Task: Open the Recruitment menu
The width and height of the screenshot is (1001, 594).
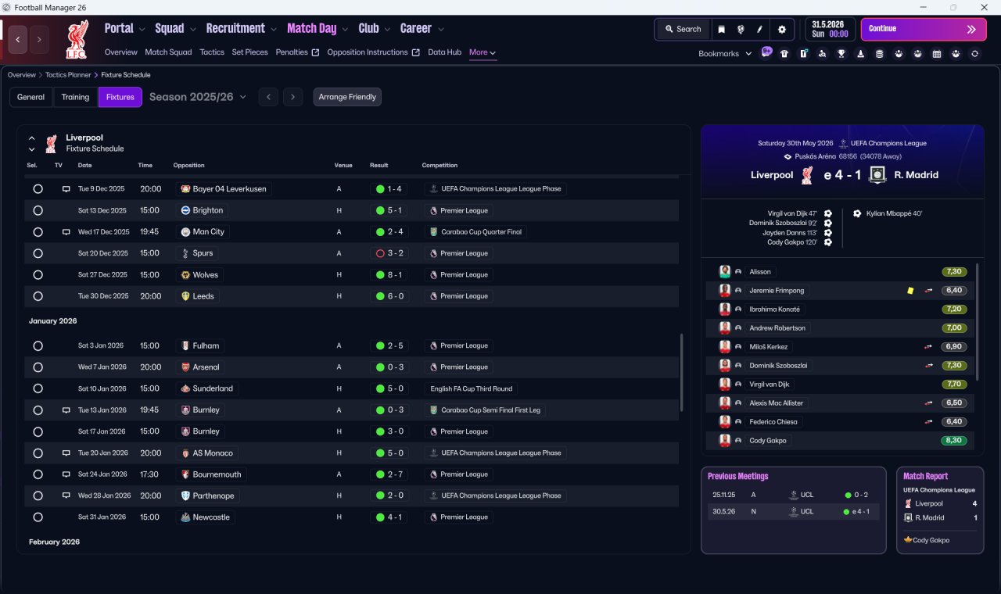Action: [241, 29]
